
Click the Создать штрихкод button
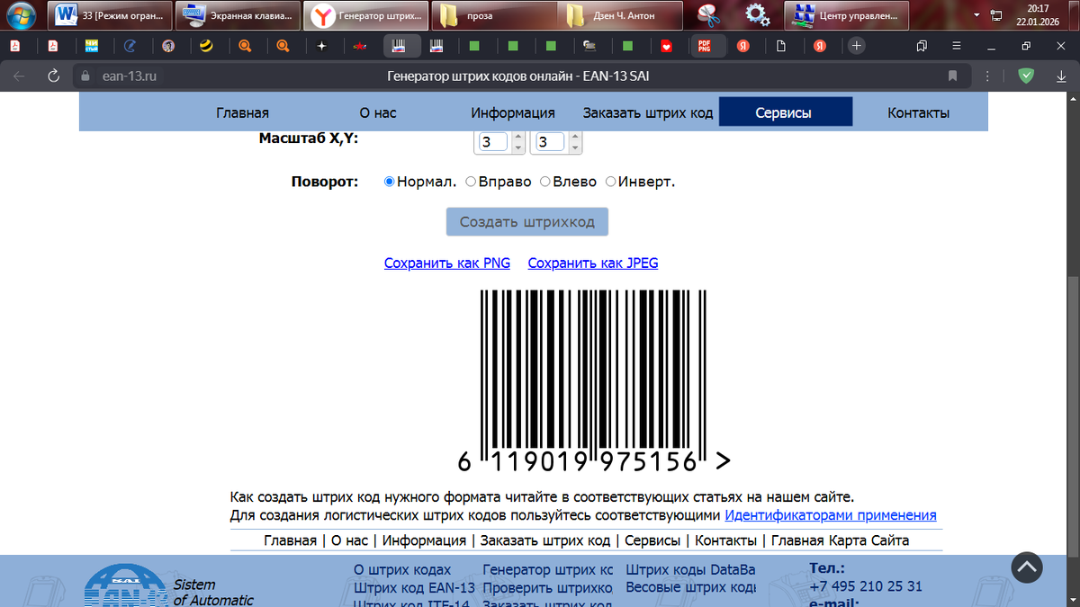tap(527, 222)
